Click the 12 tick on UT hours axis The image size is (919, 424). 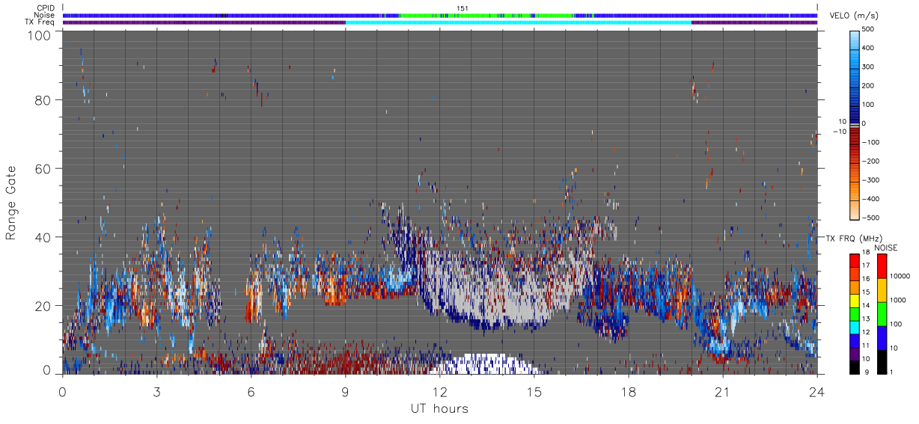[x=439, y=393]
